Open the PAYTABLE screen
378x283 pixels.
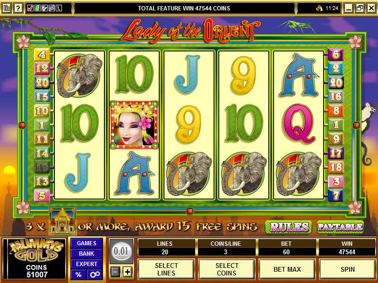(340, 227)
